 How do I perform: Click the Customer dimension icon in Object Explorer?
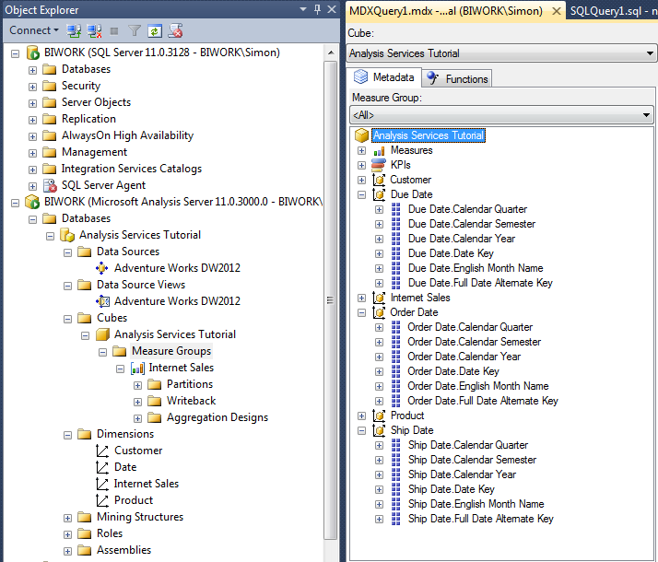coord(102,451)
